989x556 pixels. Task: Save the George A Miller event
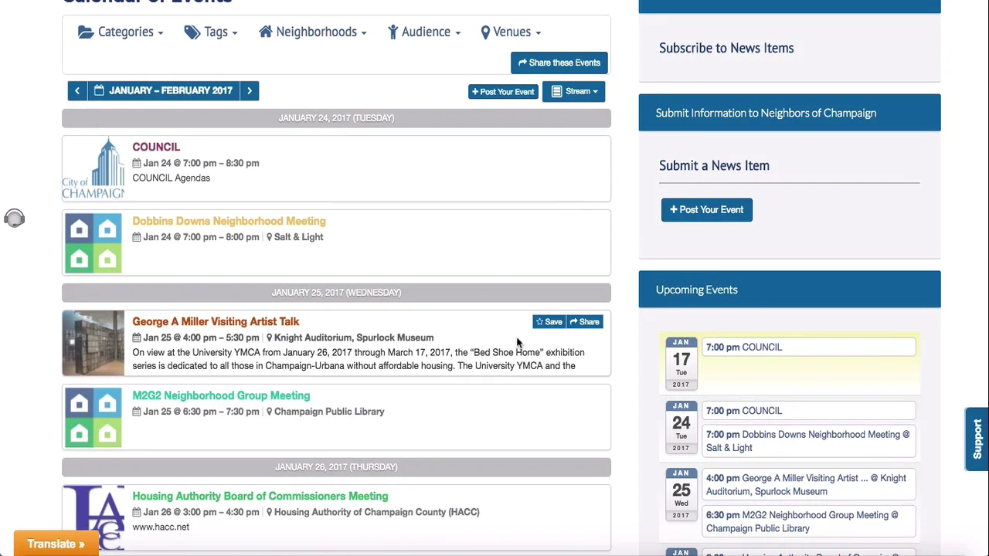pyautogui.click(x=549, y=322)
